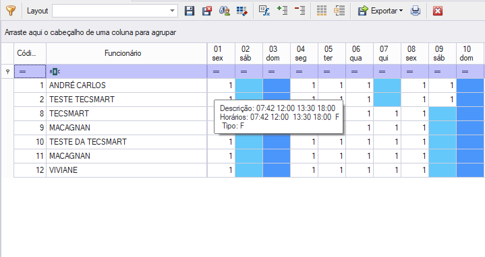
Task: Click the grid eraser clear-formatting icon
Action: tap(242, 11)
